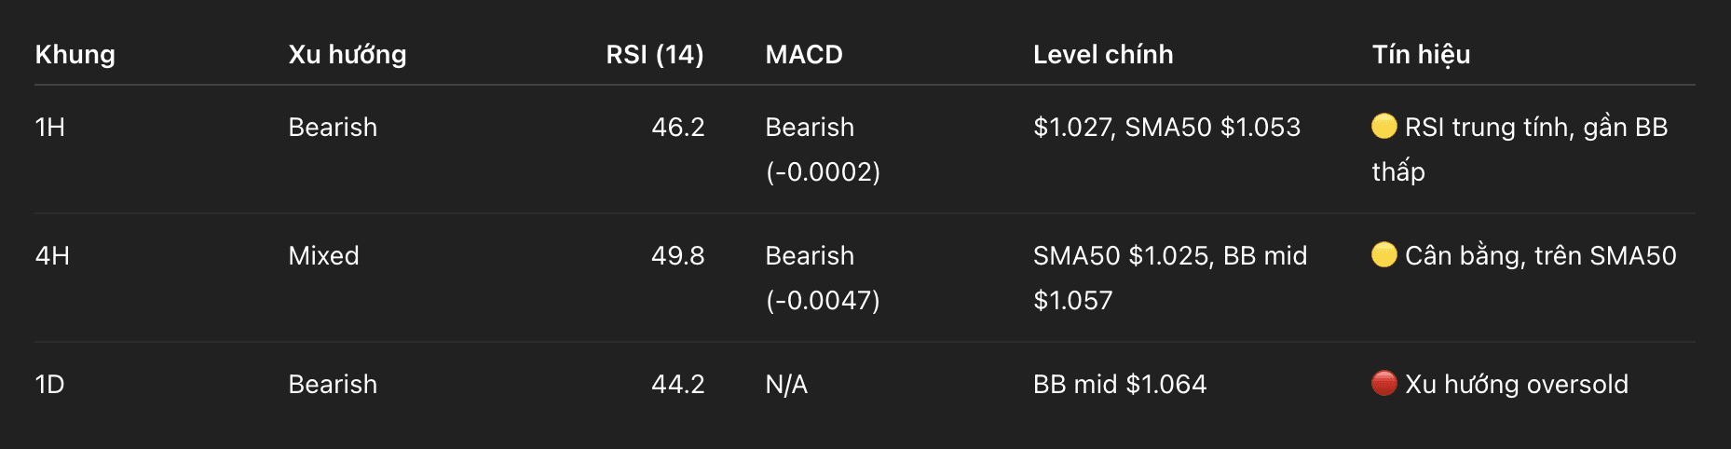1731x449 pixels.
Task: Click the Mixed trend cell
Action: 323,255
